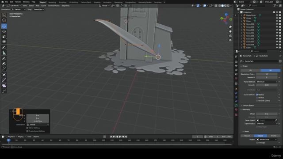
Task: Select the Randomize tool
Action: click(4, 91)
